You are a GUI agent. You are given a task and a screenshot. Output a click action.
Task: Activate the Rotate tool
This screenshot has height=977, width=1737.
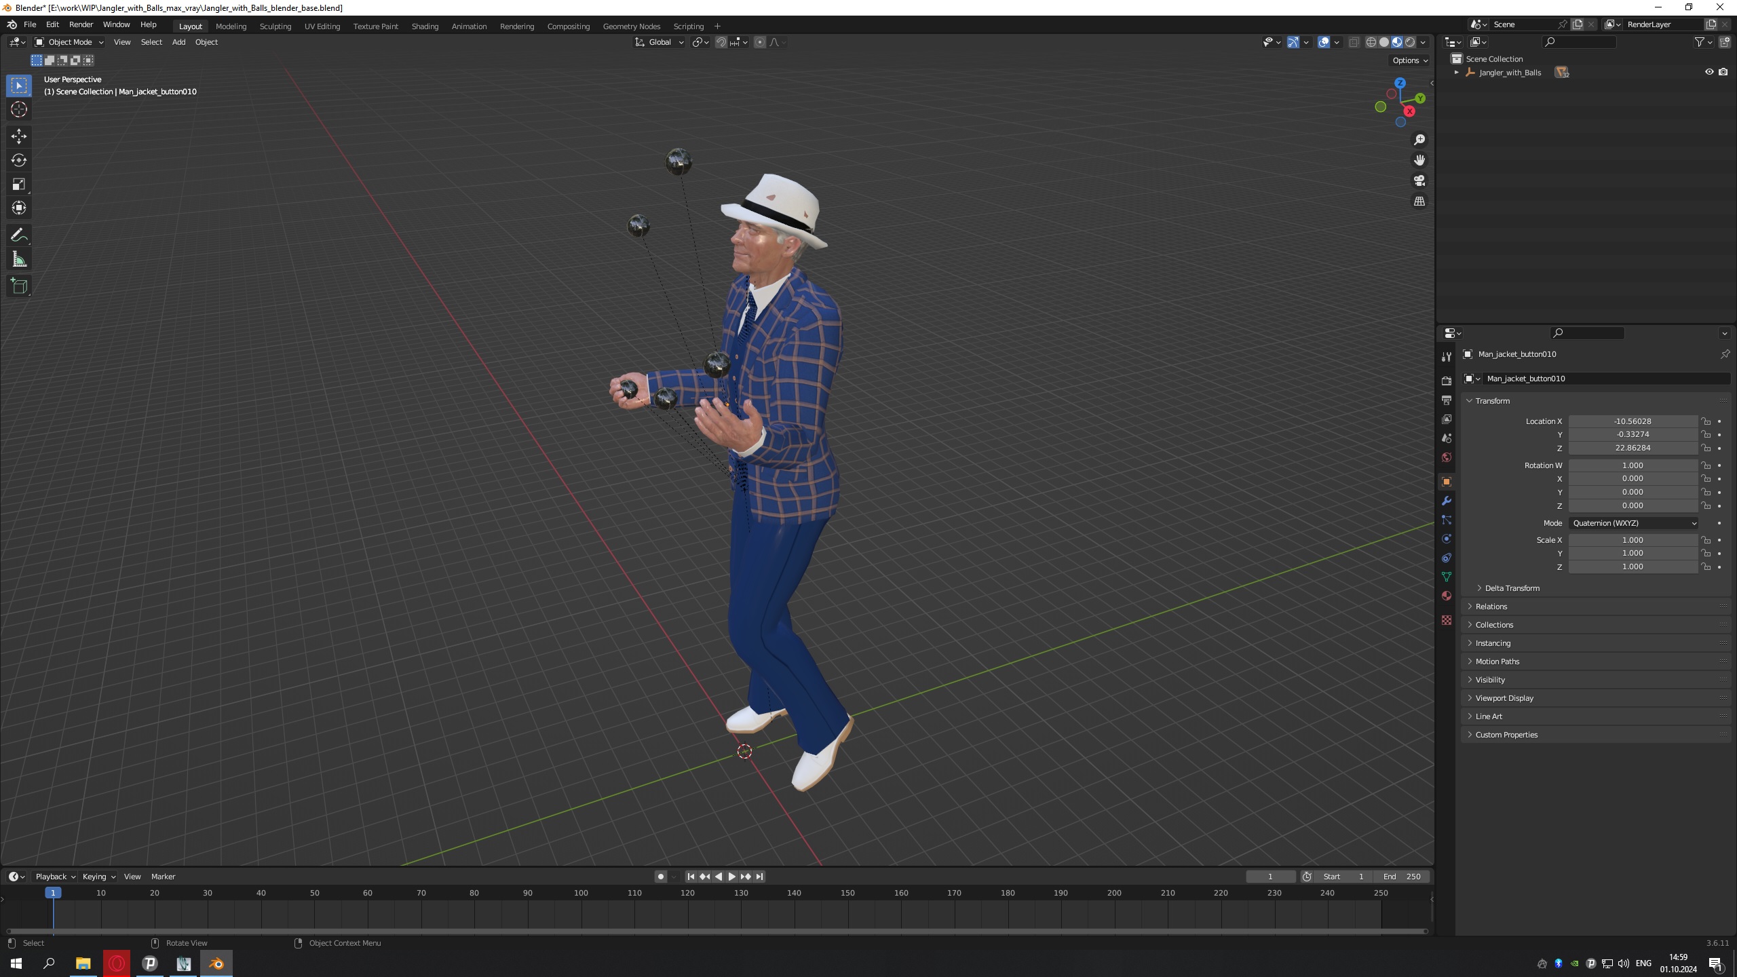pyautogui.click(x=19, y=160)
